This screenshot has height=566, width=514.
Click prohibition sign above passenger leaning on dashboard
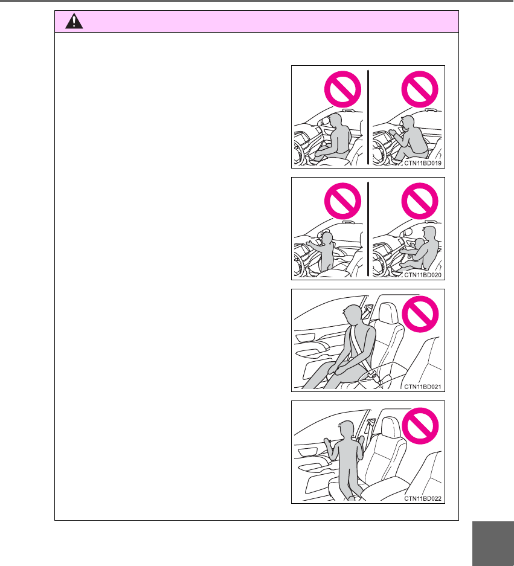click(x=419, y=89)
